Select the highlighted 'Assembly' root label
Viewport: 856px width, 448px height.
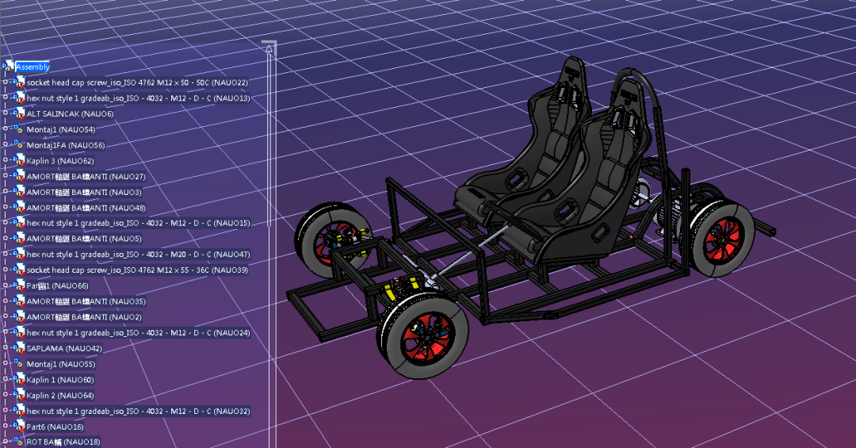point(32,67)
